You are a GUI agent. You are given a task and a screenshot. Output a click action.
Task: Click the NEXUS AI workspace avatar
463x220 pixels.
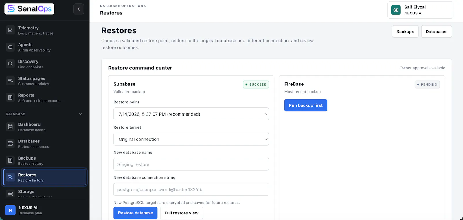tap(10, 210)
